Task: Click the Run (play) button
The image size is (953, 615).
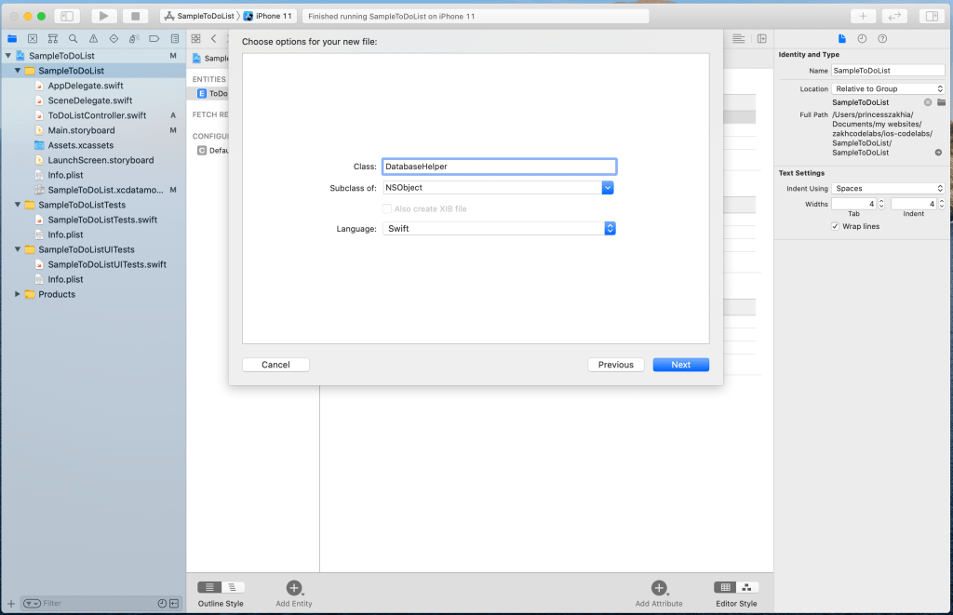Action: coord(103,16)
